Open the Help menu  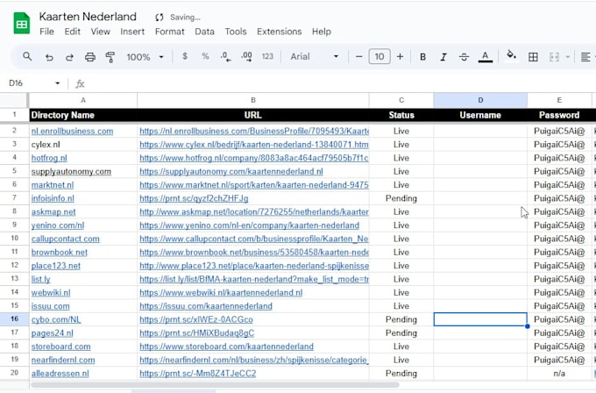pyautogui.click(x=322, y=32)
